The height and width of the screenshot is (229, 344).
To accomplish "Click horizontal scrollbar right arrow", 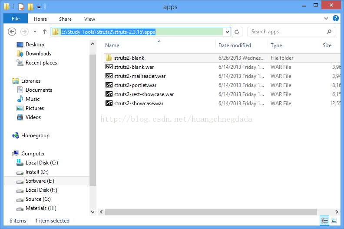I will tap(337, 212).
